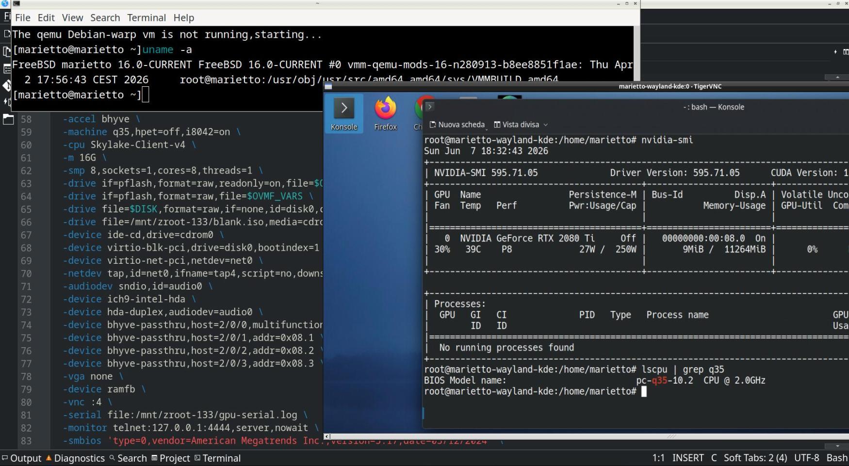This screenshot has width=849, height=466.
Task: Open the Help menu in the terminal window
Action: pyautogui.click(x=184, y=17)
